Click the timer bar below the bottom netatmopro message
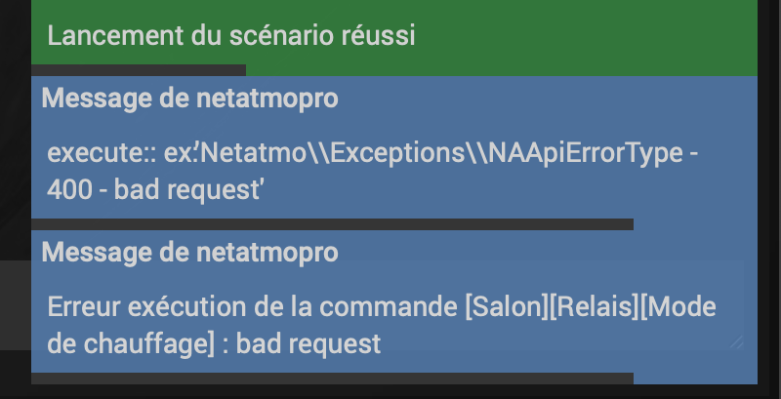This screenshot has width=781, height=399. pyautogui.click(x=332, y=378)
